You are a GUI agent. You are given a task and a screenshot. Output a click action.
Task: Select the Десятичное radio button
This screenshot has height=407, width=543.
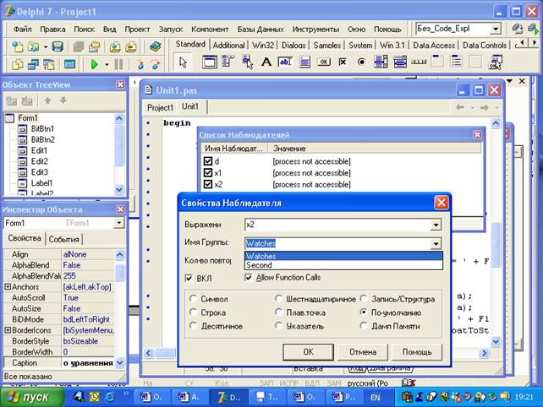tap(193, 326)
